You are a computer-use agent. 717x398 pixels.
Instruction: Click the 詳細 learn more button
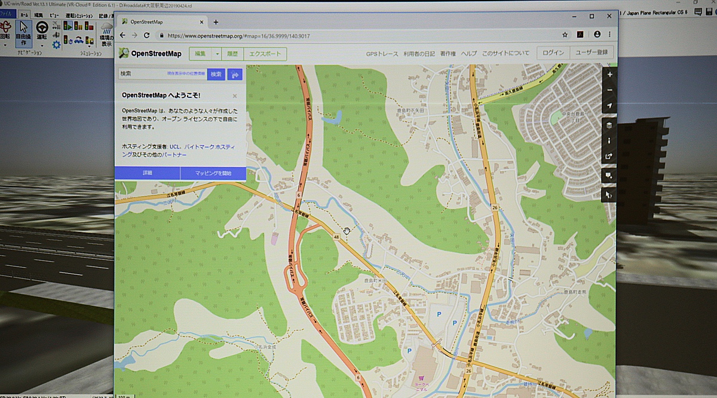(147, 173)
